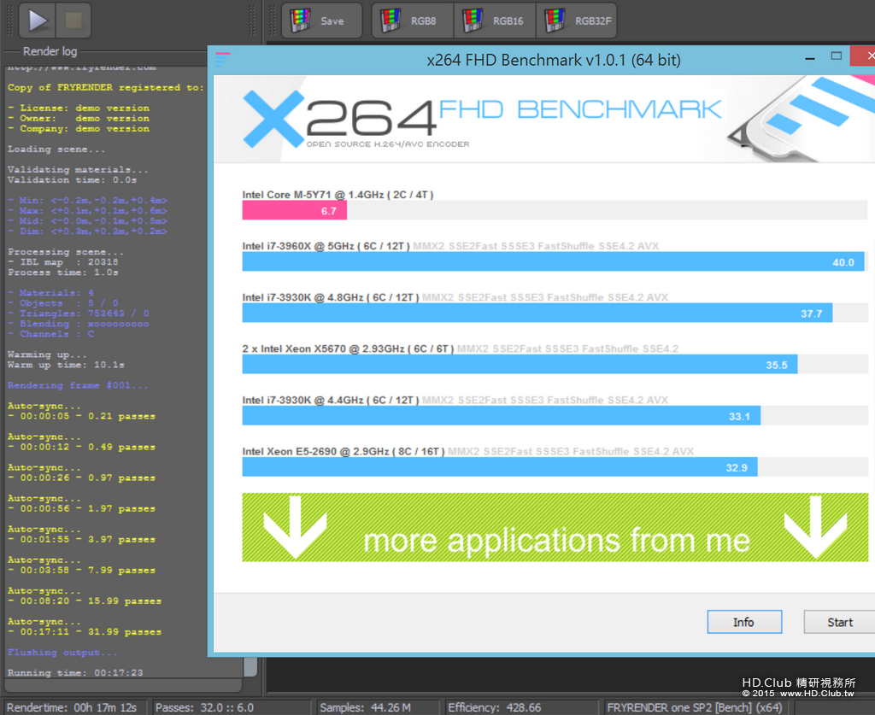This screenshot has height=715, width=875.
Task: Click the Intel Core M-5Y71 6.7 result bar
Action: (x=295, y=211)
